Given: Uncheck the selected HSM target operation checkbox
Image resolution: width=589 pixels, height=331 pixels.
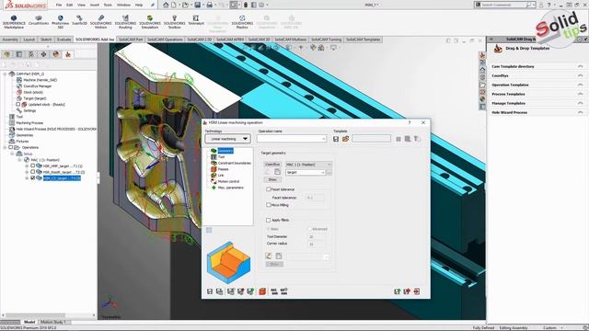Looking at the screenshot, I should [x=33, y=177].
